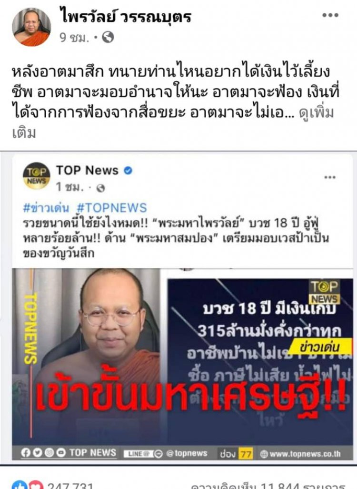Screen dimensions: 357x489
Task: Click the #ข่าวเด่น hashtag
Action: tap(46, 208)
